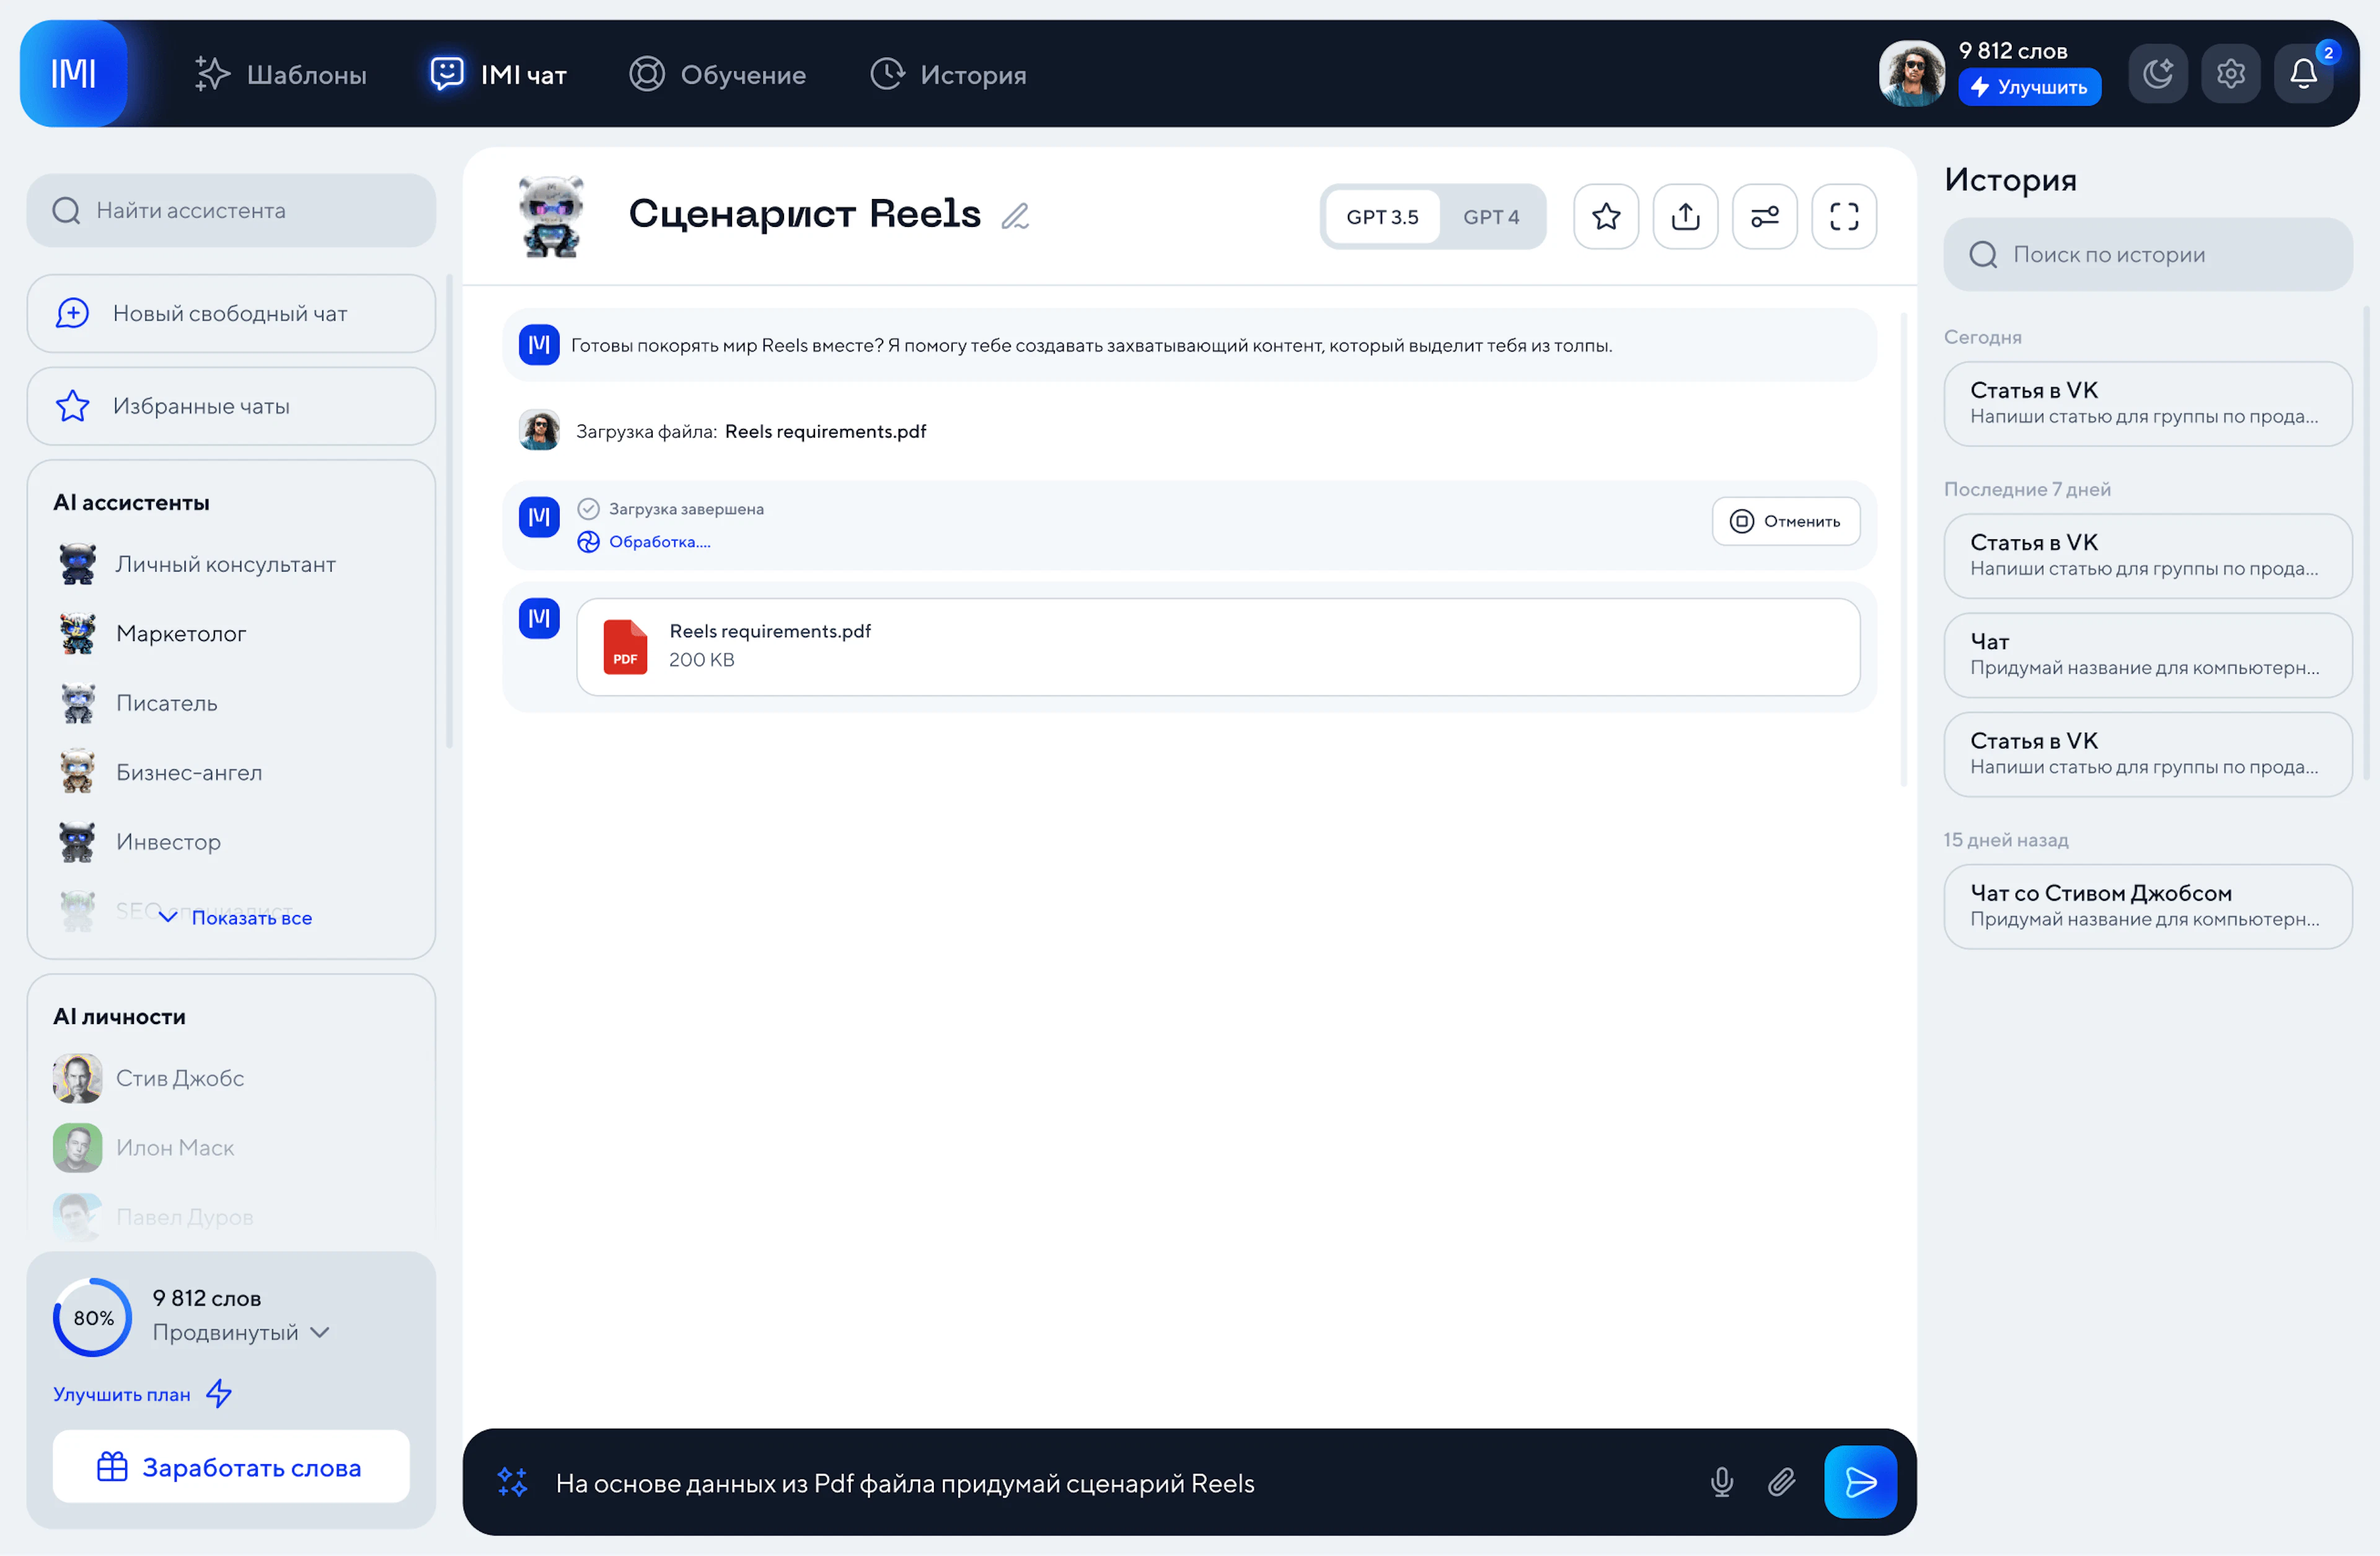The image size is (2380, 1556).
Task: Click 9 812 слов counter in top bar
Action: tap(2012, 51)
